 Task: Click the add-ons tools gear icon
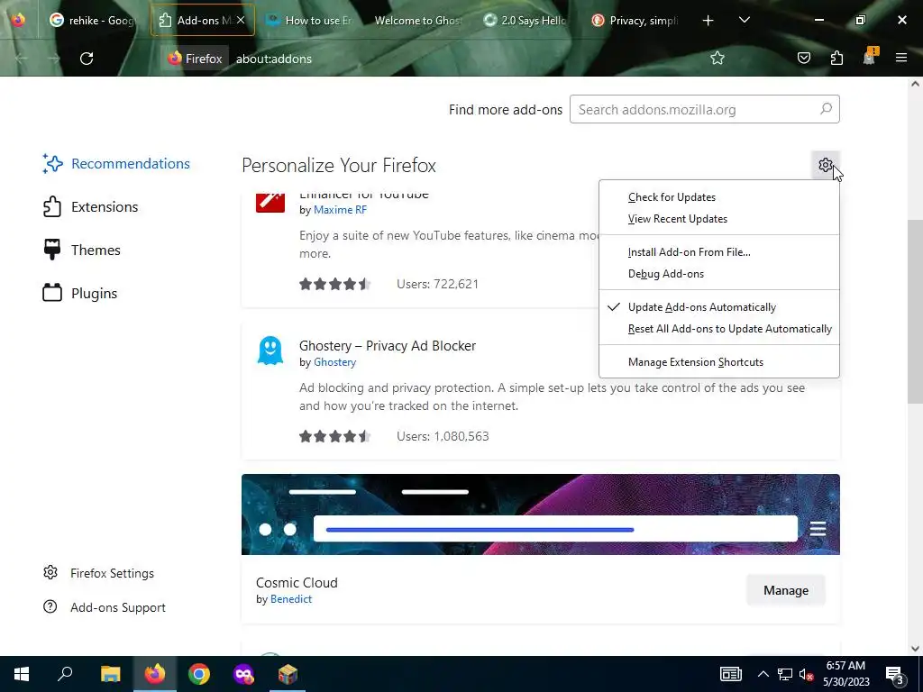pyautogui.click(x=826, y=166)
